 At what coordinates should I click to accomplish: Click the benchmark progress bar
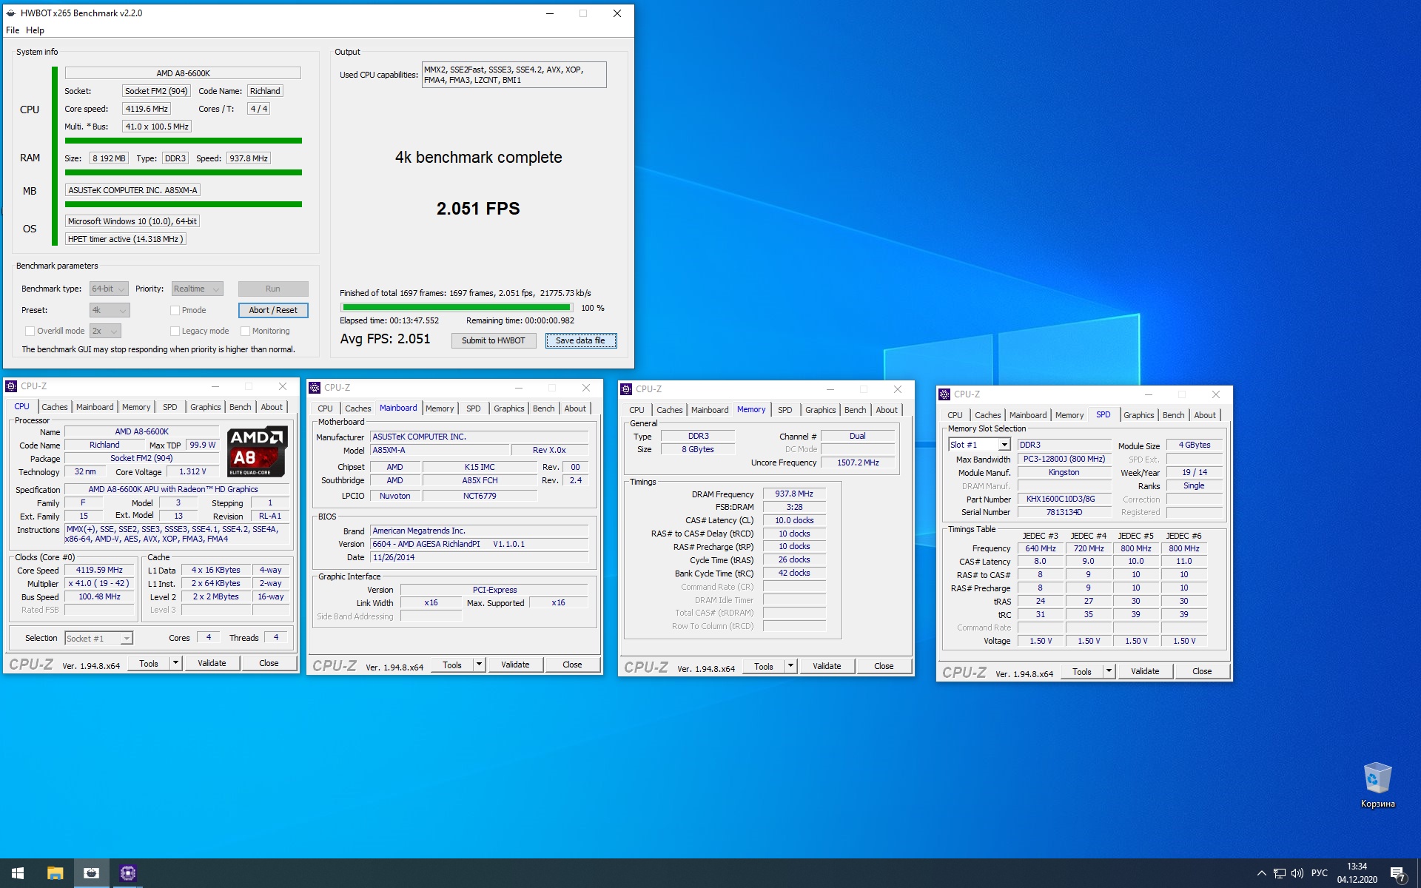456,308
